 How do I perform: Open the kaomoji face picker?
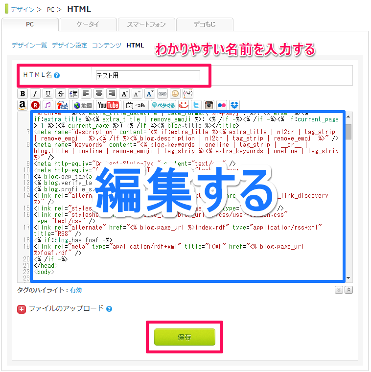(x=188, y=93)
